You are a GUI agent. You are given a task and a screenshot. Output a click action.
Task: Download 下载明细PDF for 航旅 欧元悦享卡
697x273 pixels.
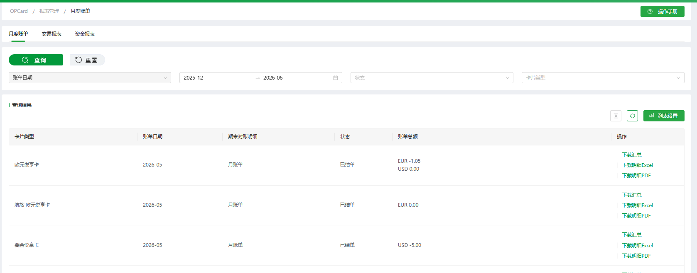point(636,216)
